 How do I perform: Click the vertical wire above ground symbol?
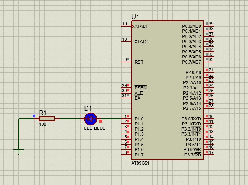(19, 134)
